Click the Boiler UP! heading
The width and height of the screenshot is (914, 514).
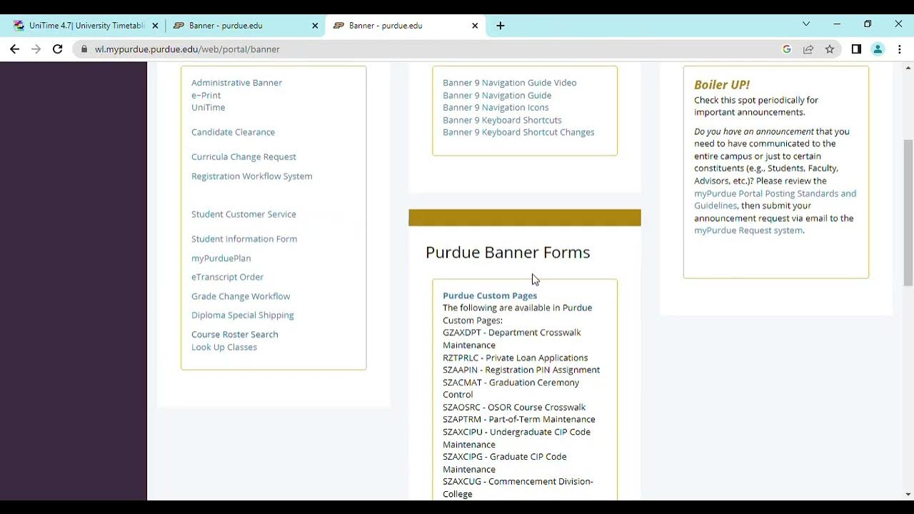(x=722, y=85)
